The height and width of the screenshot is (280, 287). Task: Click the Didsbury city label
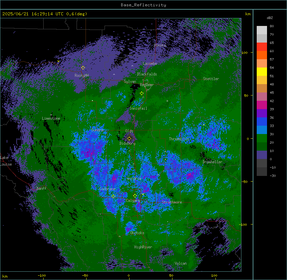tap(128, 143)
